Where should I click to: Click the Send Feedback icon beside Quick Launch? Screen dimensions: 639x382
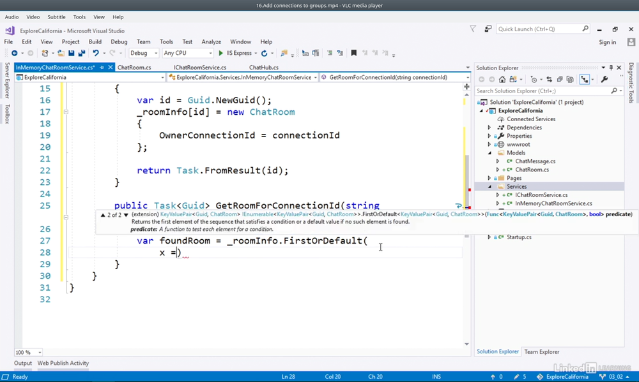(488, 29)
